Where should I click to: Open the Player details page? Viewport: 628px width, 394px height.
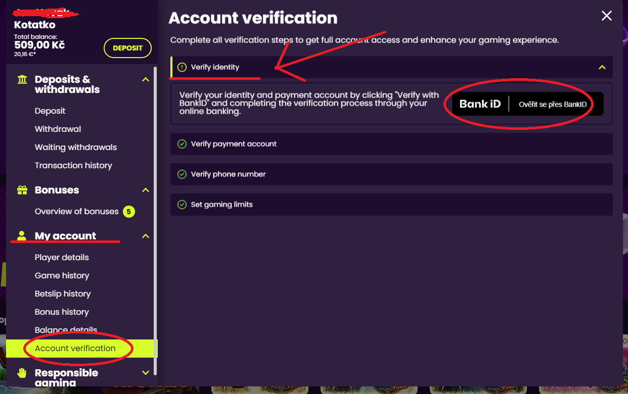click(62, 257)
